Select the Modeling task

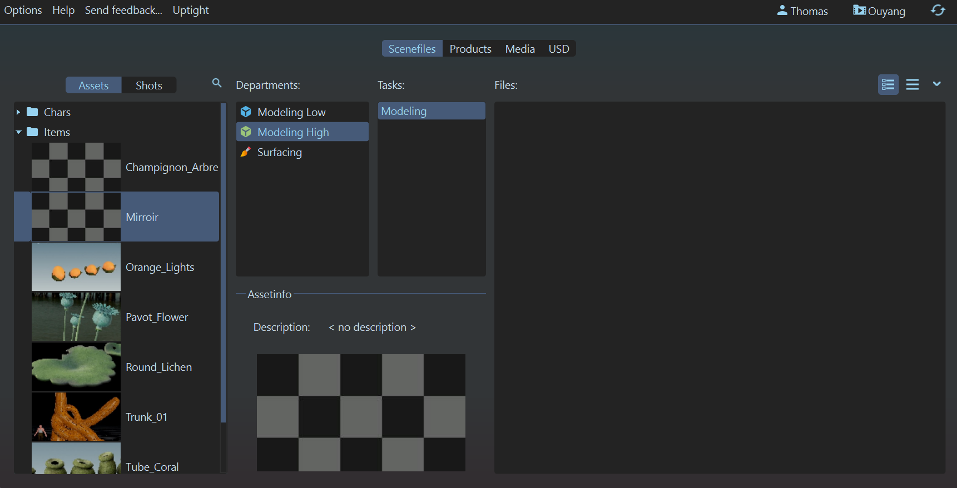pyautogui.click(x=431, y=111)
